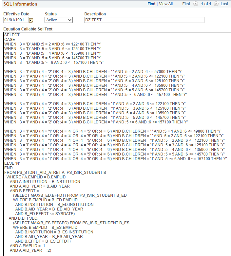Click the Equation Callable Sql Text label

tap(28, 29)
